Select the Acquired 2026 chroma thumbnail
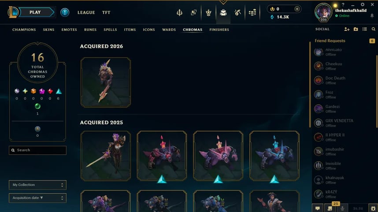Image resolution: width=378 pixels, height=212 pixels. [x=106, y=82]
